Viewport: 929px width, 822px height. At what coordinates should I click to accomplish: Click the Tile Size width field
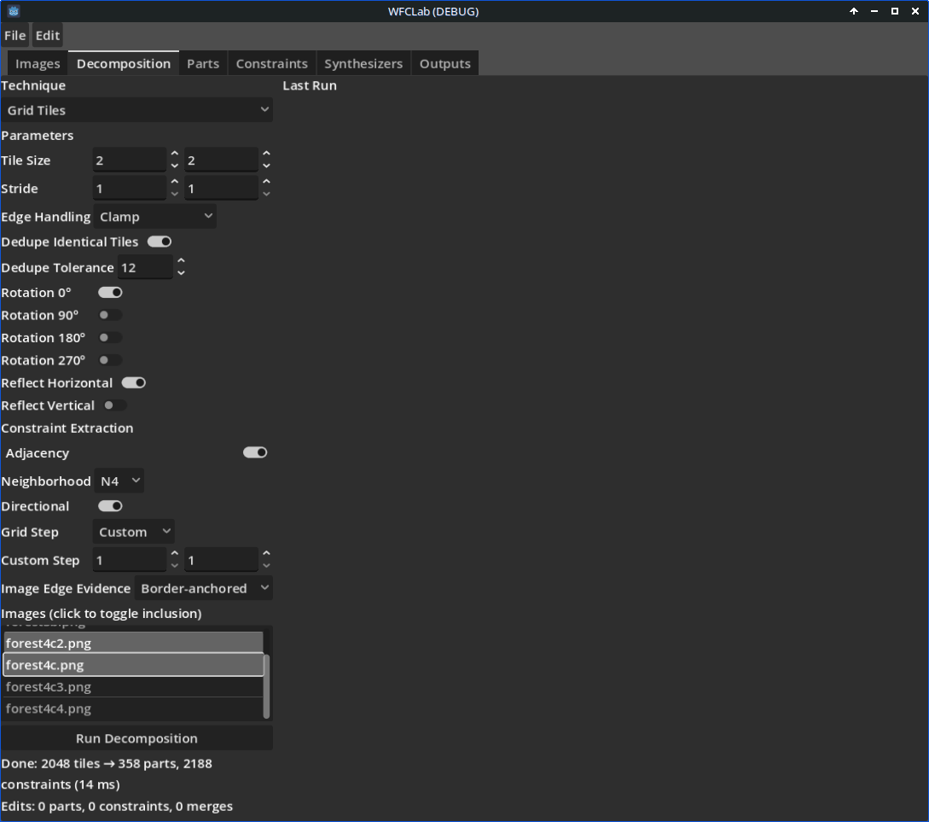point(130,160)
